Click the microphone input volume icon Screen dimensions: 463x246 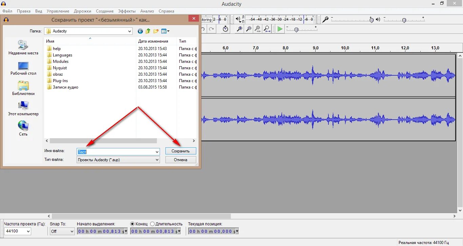tap(325, 20)
